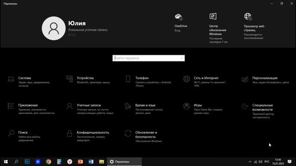Click Последняя проверка: 1 час text
Image resolution: width=296 pixels, height=166 pixels.
tap(218, 40)
